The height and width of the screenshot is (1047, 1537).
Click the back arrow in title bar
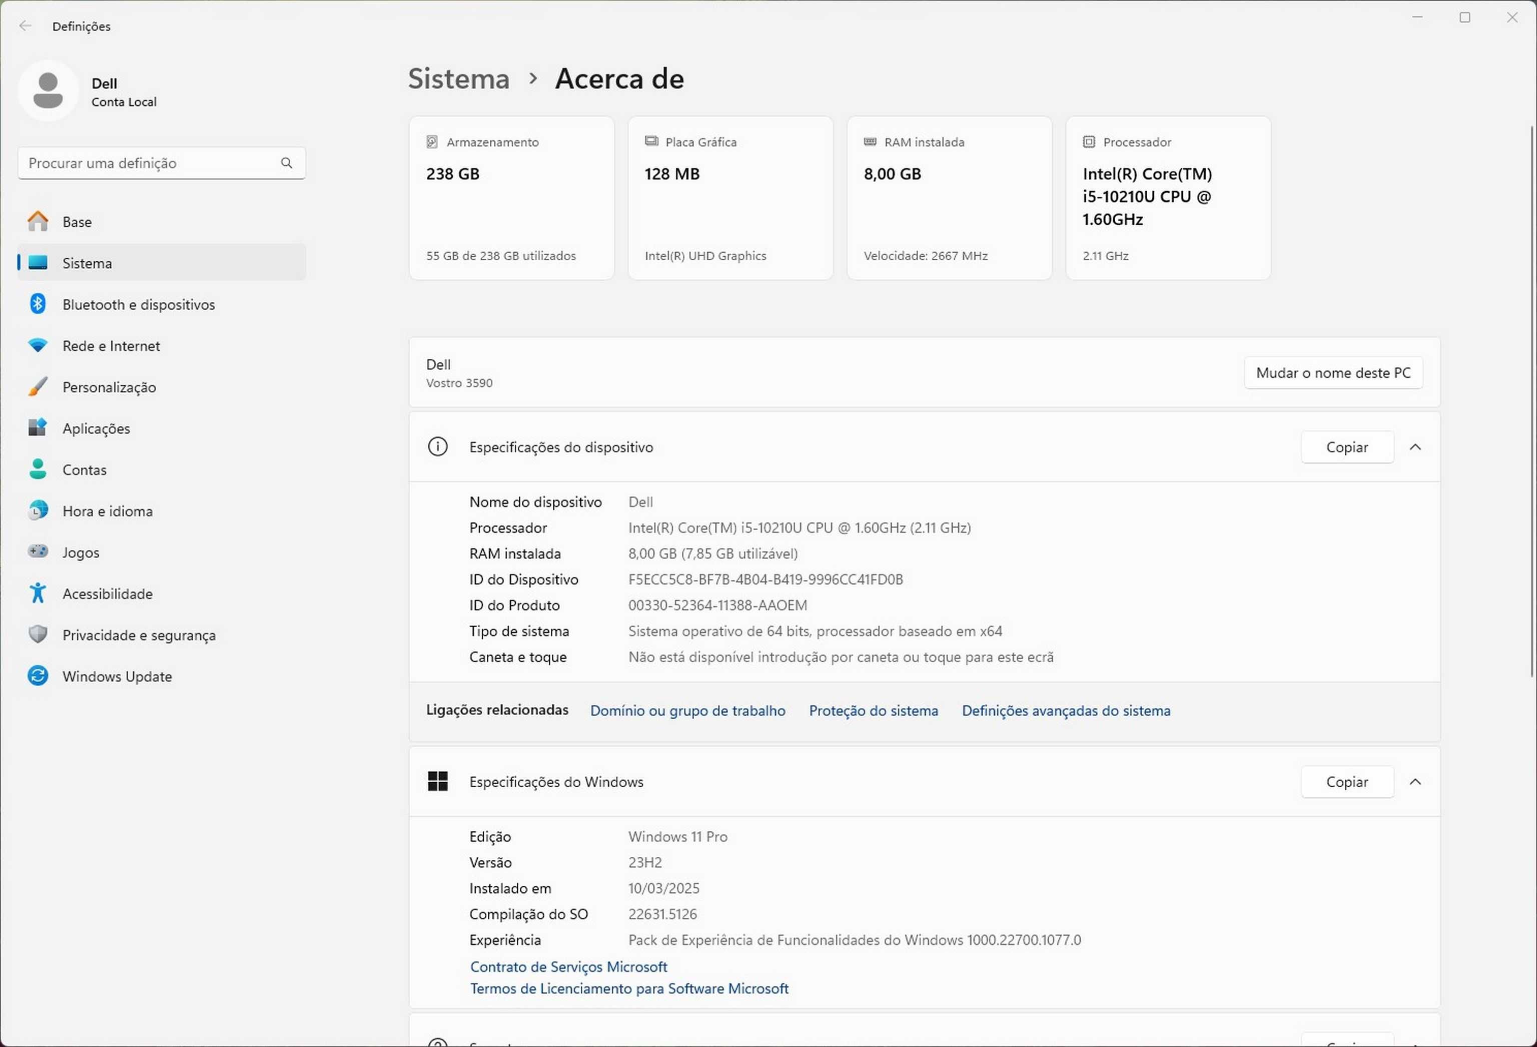[25, 26]
